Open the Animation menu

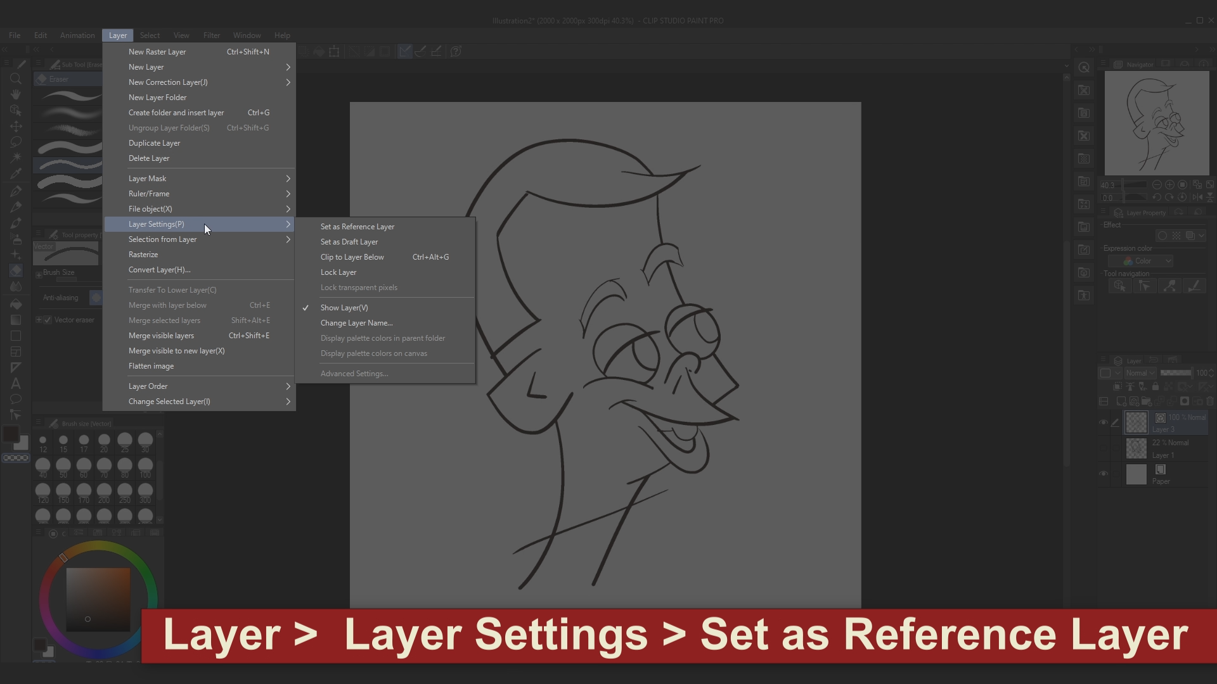[x=77, y=35]
